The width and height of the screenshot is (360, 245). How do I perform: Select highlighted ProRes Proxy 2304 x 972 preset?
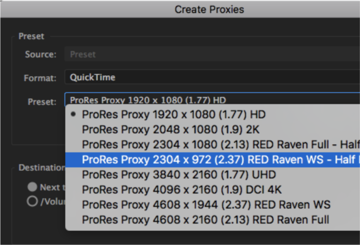click(213, 160)
